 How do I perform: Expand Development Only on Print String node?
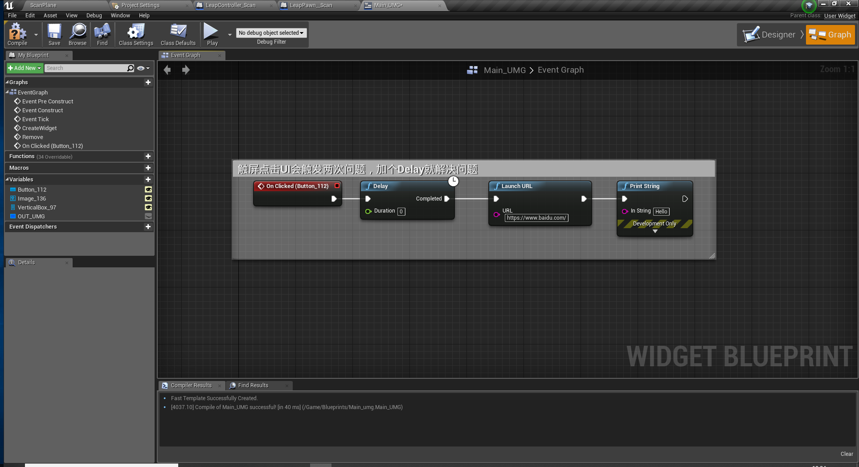(654, 231)
